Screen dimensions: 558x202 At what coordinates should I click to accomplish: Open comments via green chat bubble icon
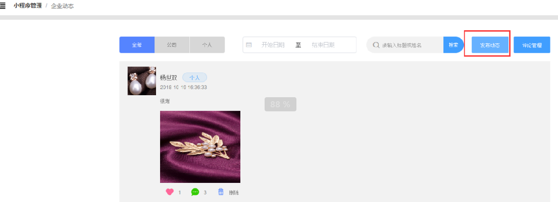pos(195,192)
